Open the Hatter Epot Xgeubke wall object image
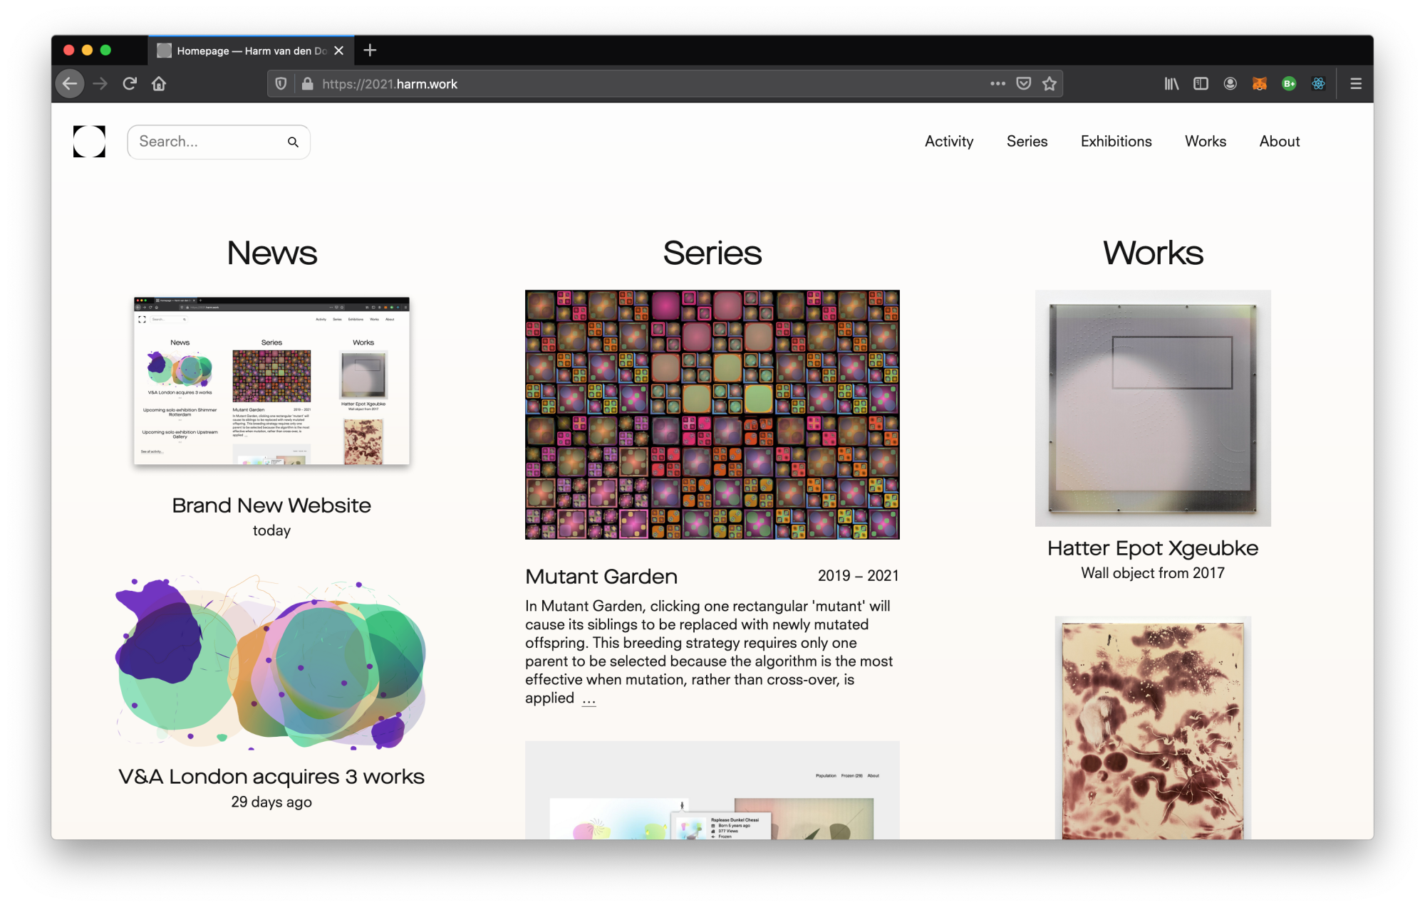 [x=1153, y=408]
